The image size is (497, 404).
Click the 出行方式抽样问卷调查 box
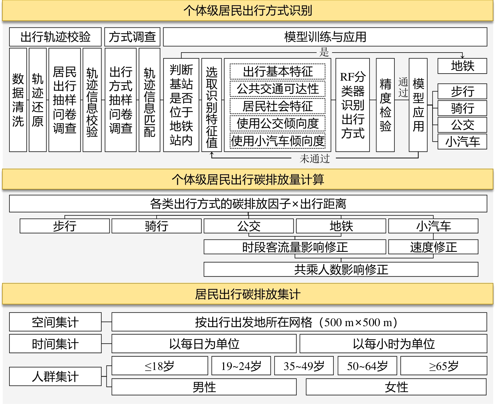tap(120, 100)
